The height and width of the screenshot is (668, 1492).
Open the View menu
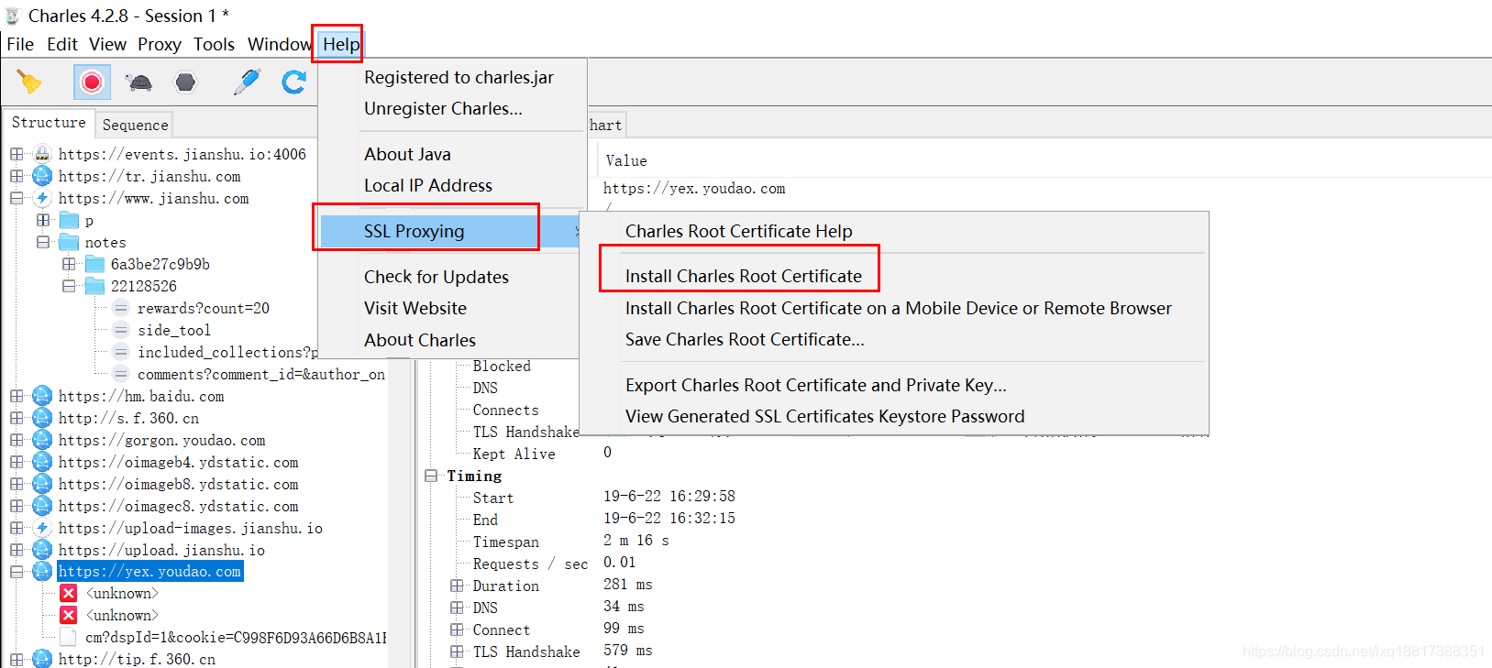click(107, 44)
